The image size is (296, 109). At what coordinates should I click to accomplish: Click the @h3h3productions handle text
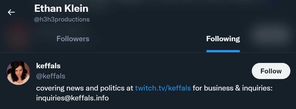[x=62, y=19]
